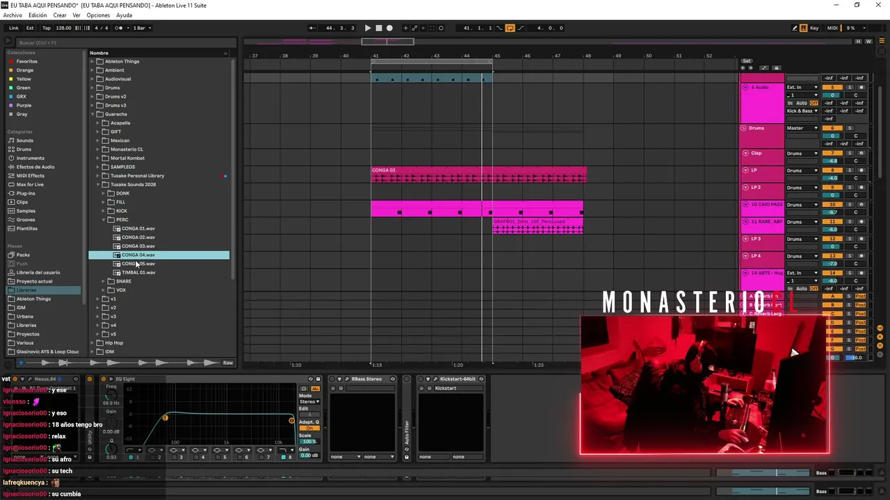Open the Ver menu
This screenshot has height=500, width=890.
click(76, 15)
